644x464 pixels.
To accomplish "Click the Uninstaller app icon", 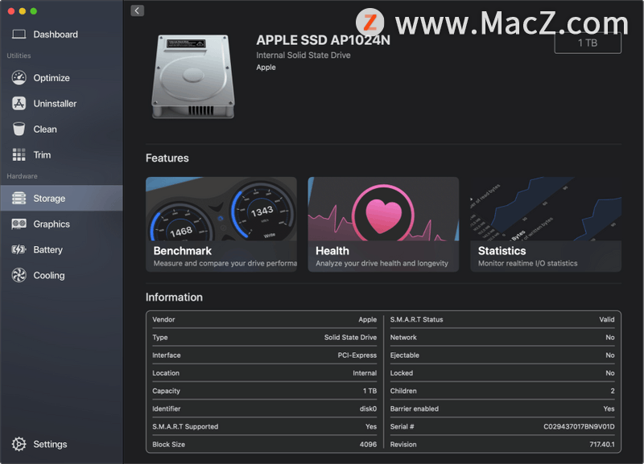I will pos(19,104).
